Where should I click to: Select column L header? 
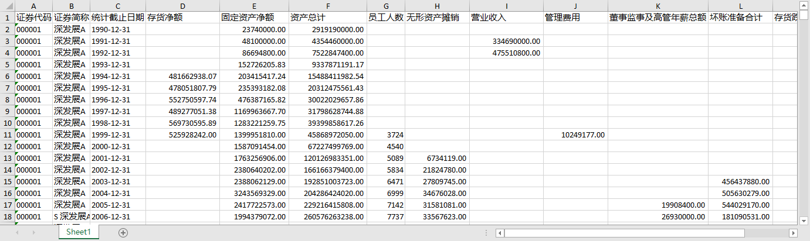pyautogui.click(x=740, y=6)
